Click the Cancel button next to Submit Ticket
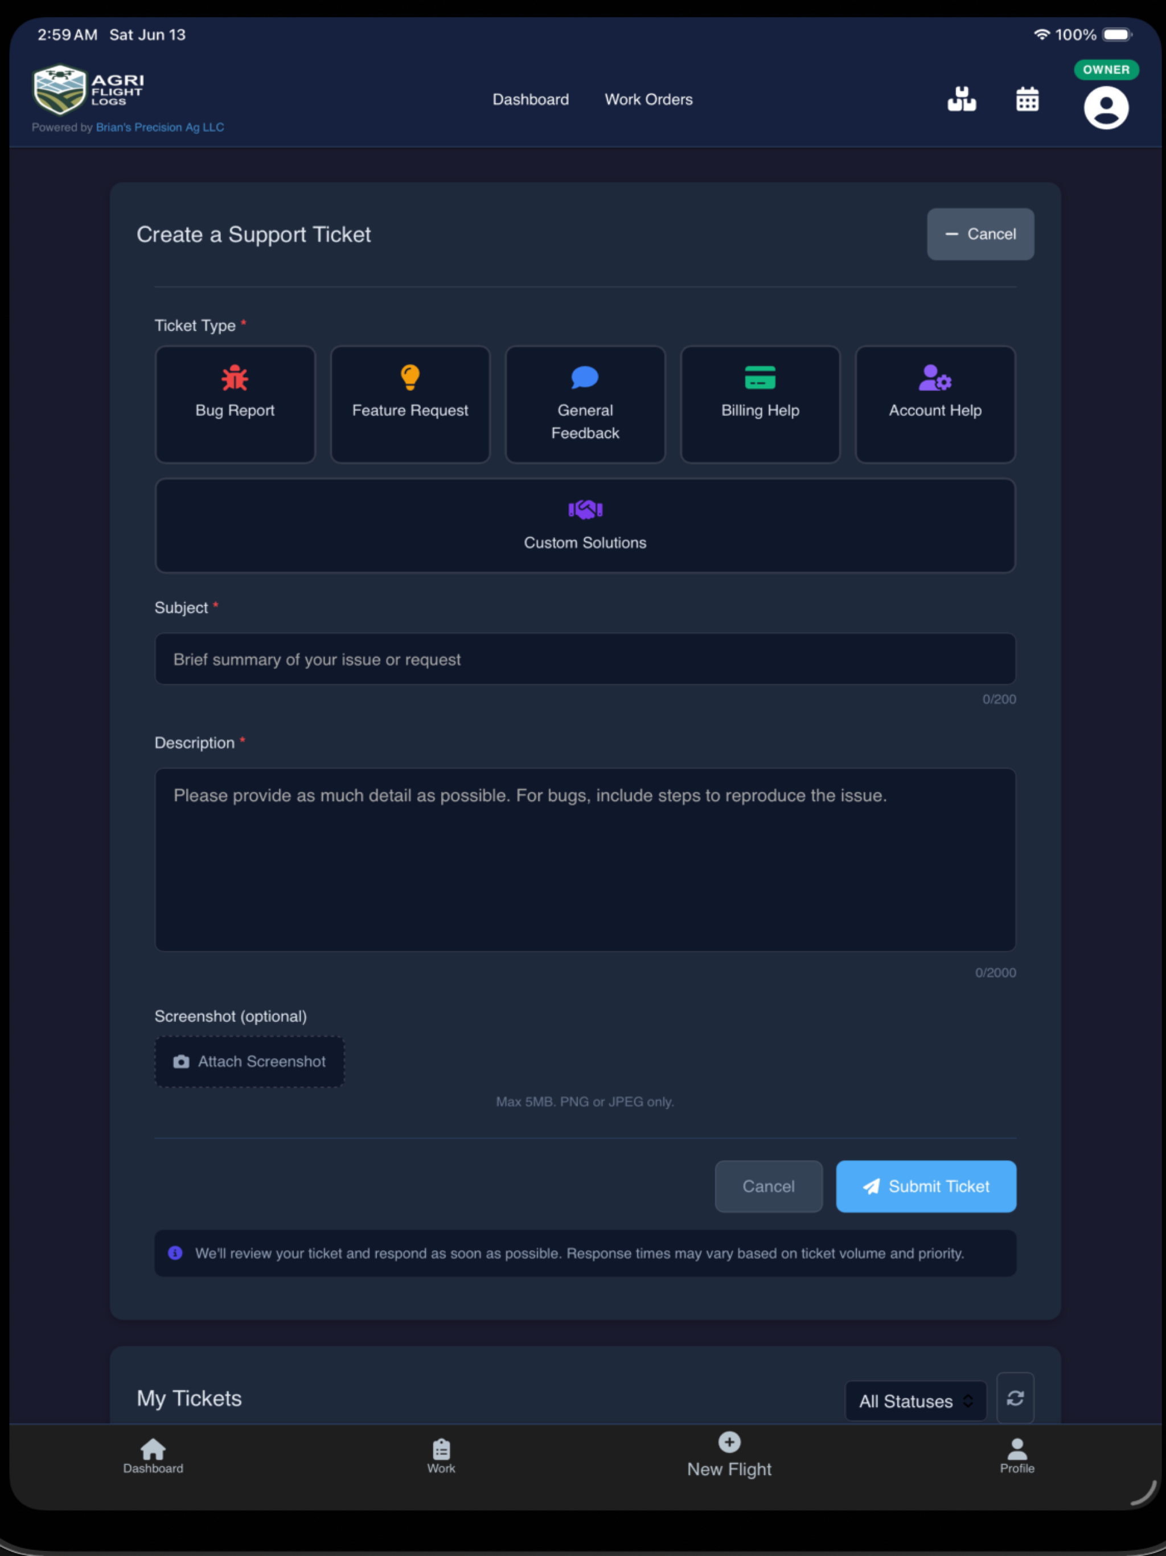The width and height of the screenshot is (1166, 1556). coord(769,1187)
